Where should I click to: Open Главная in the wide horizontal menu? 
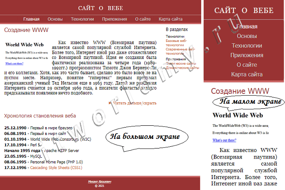31,19
